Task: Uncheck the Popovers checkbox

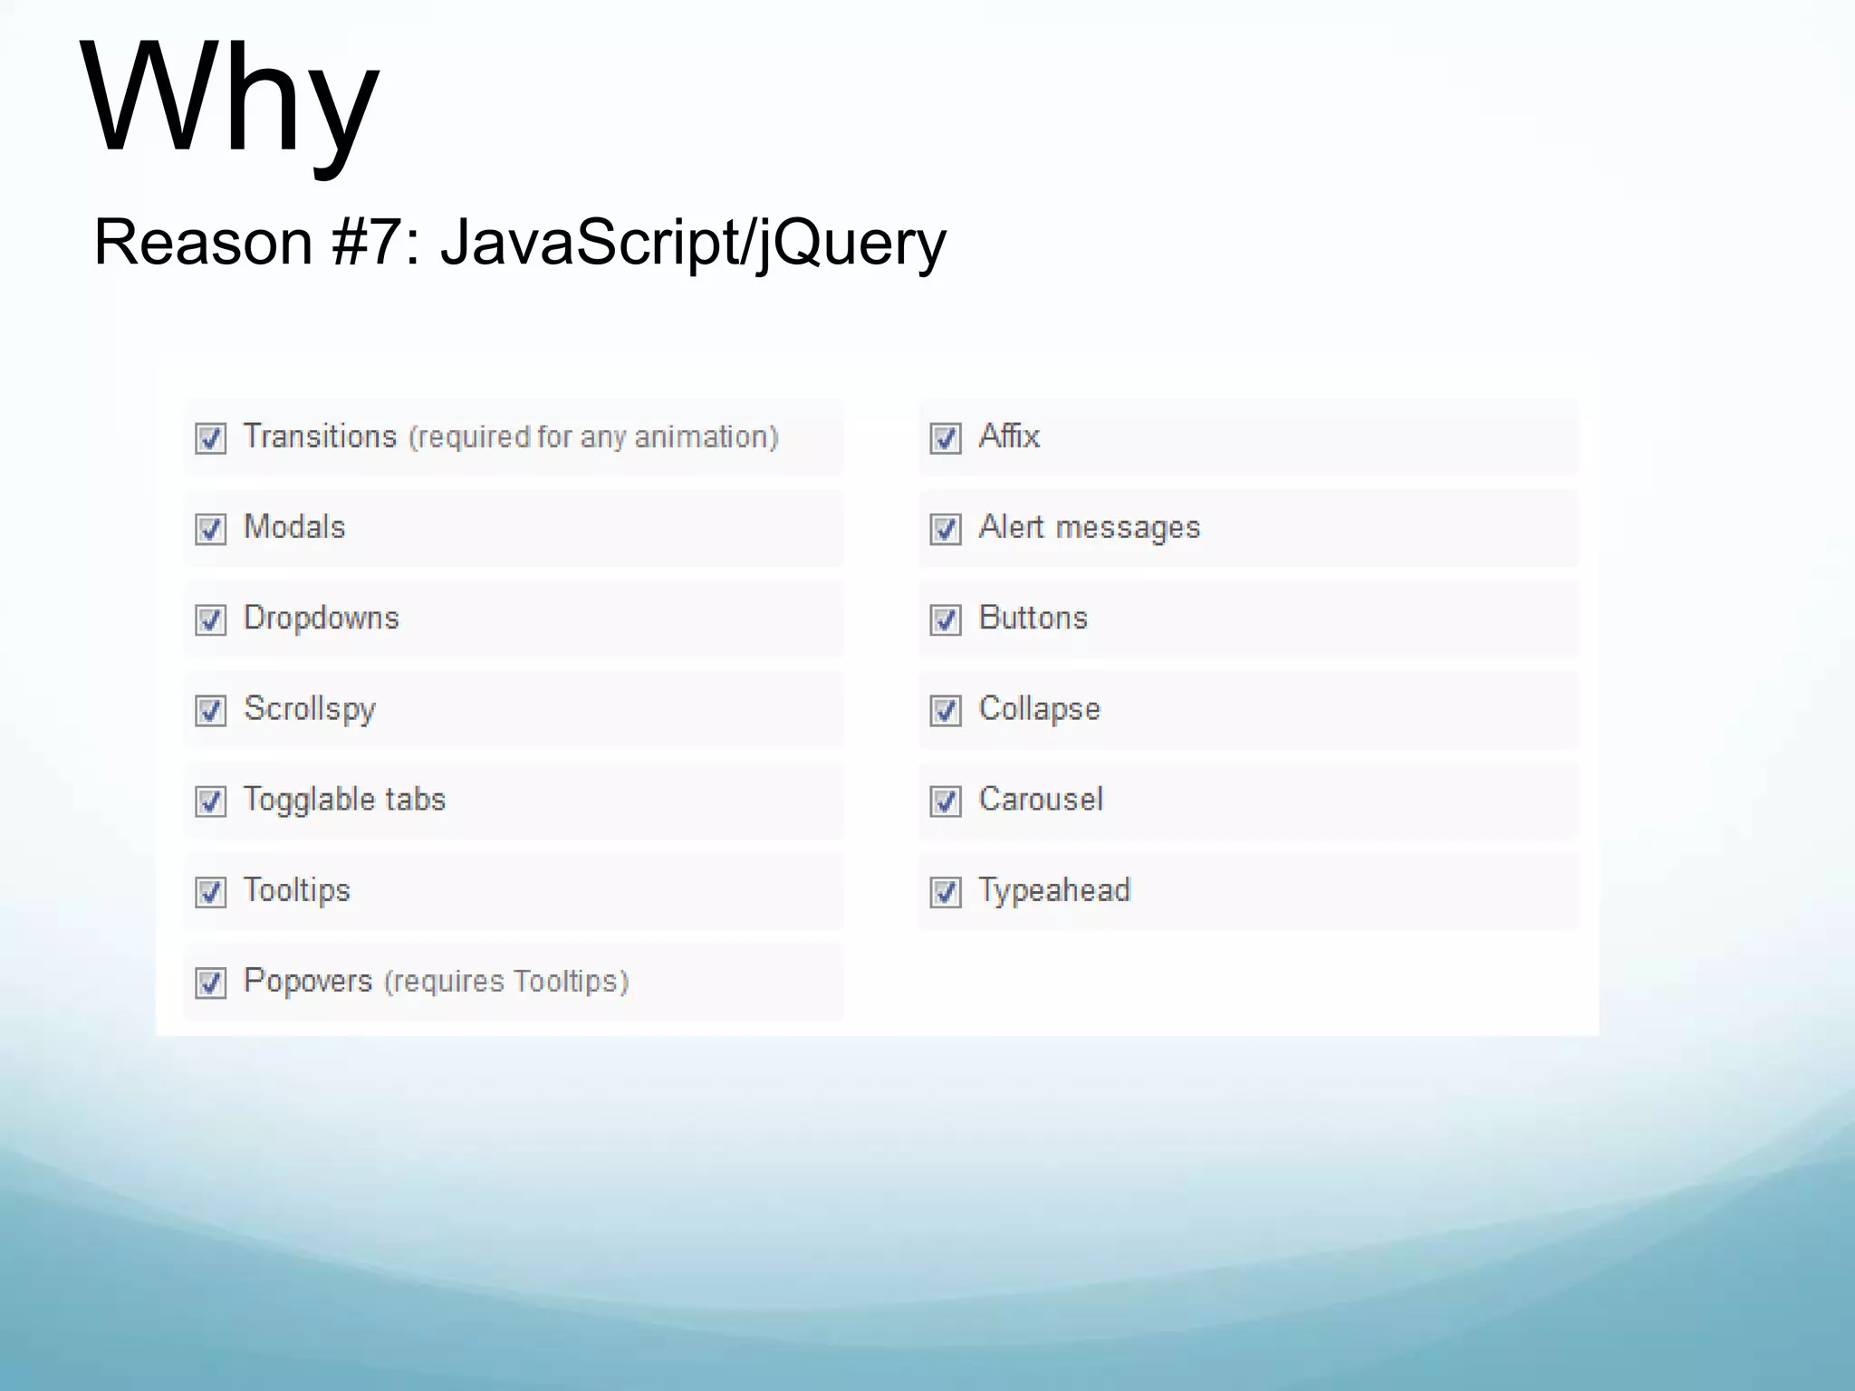Action: tap(211, 983)
